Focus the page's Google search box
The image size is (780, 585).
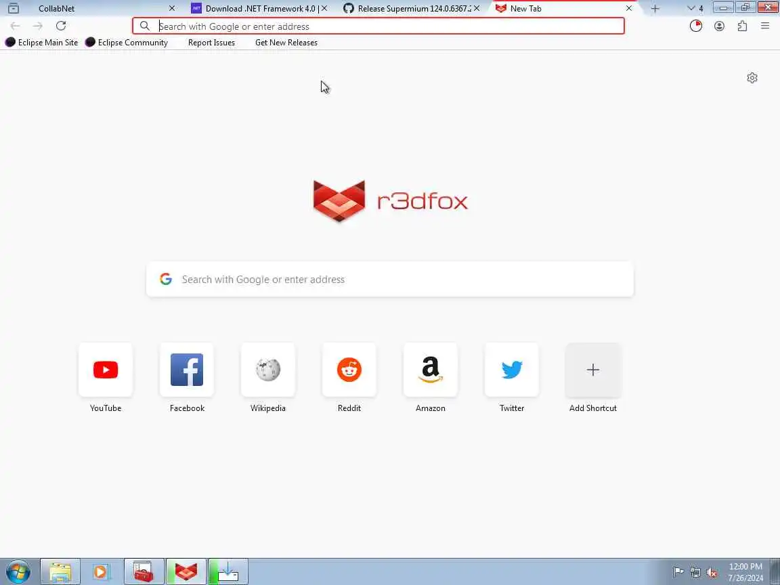point(390,279)
